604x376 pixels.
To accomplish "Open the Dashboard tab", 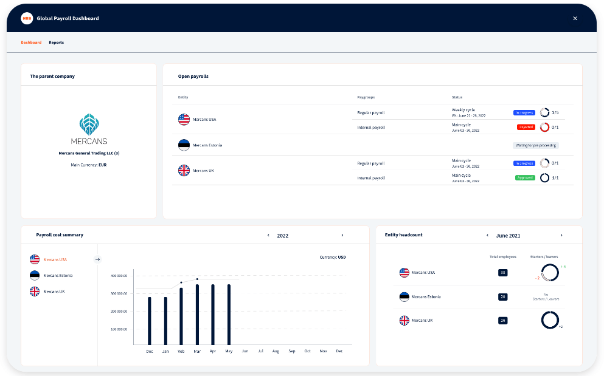I will (31, 43).
